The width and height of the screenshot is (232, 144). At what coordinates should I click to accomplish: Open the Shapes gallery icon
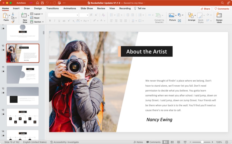(x=180, y=15)
